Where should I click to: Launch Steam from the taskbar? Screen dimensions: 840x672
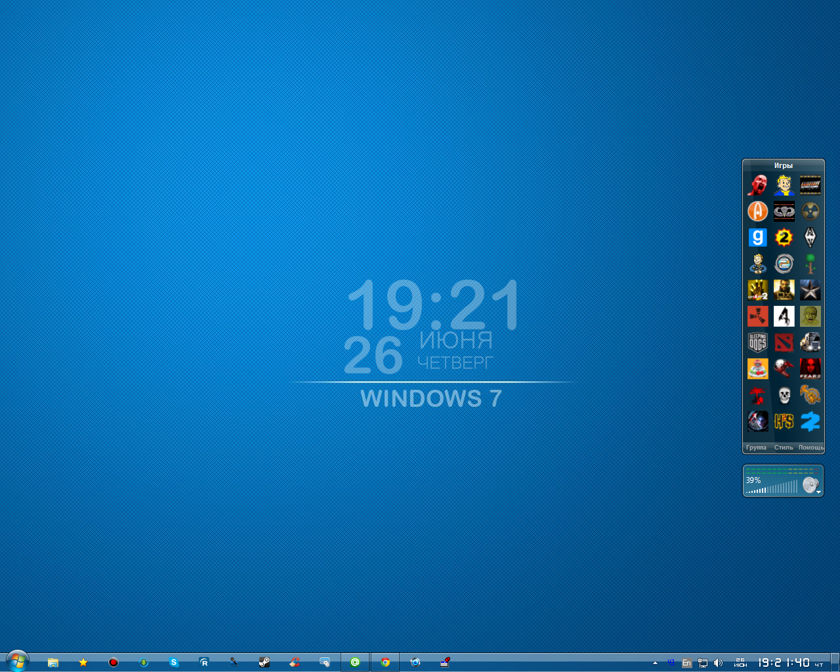[x=264, y=663]
